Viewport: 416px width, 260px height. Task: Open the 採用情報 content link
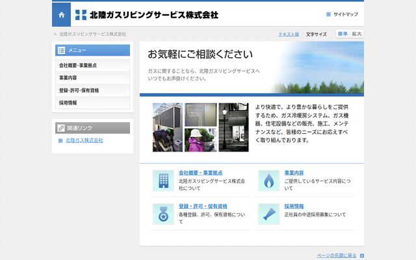[x=294, y=206]
